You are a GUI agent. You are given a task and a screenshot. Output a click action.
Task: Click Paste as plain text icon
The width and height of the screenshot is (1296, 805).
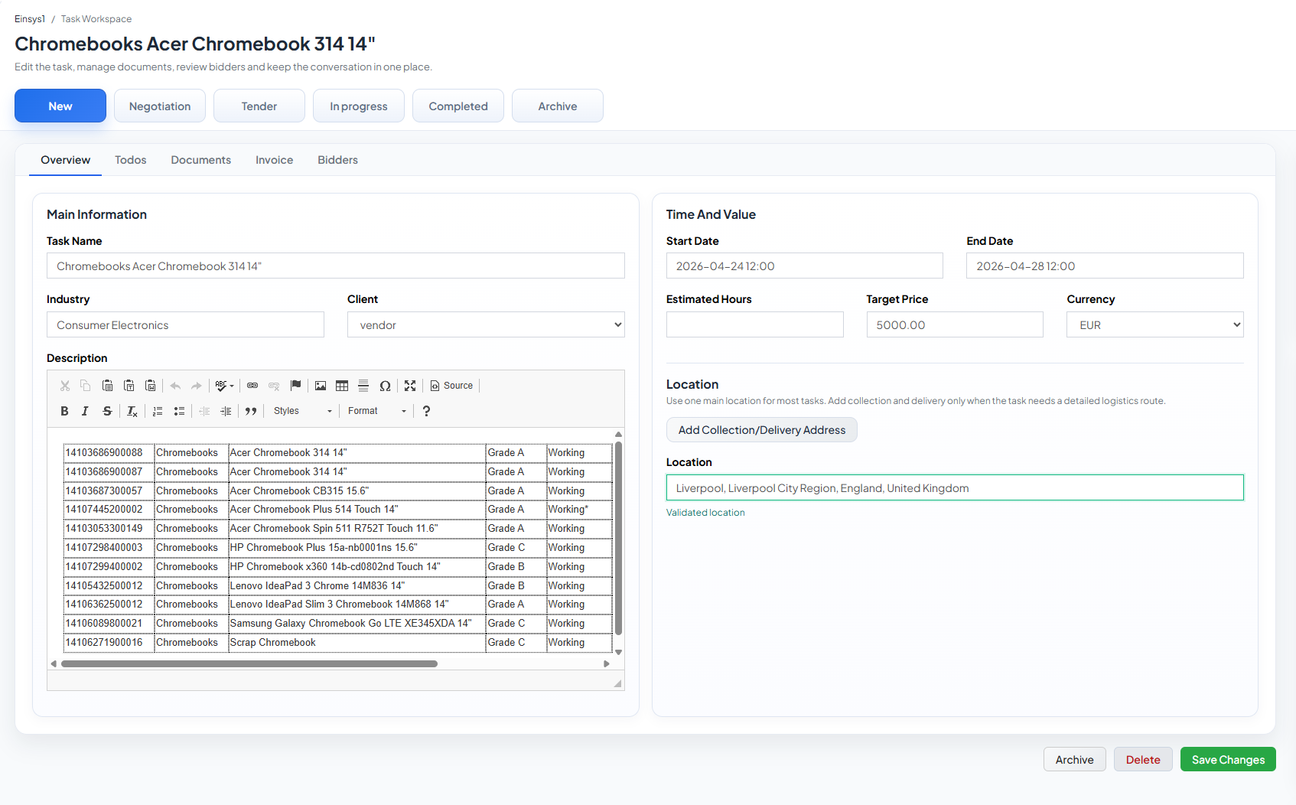[129, 386]
